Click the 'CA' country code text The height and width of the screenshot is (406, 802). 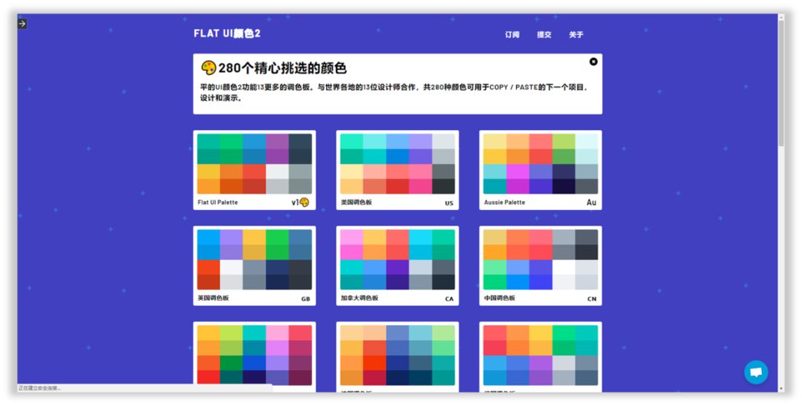[x=449, y=299]
